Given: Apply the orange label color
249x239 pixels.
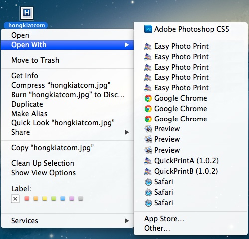Looking at the screenshot, I should coord(36,199).
